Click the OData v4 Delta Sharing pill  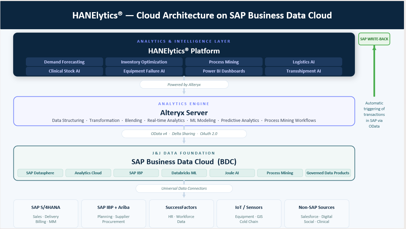[184, 134]
